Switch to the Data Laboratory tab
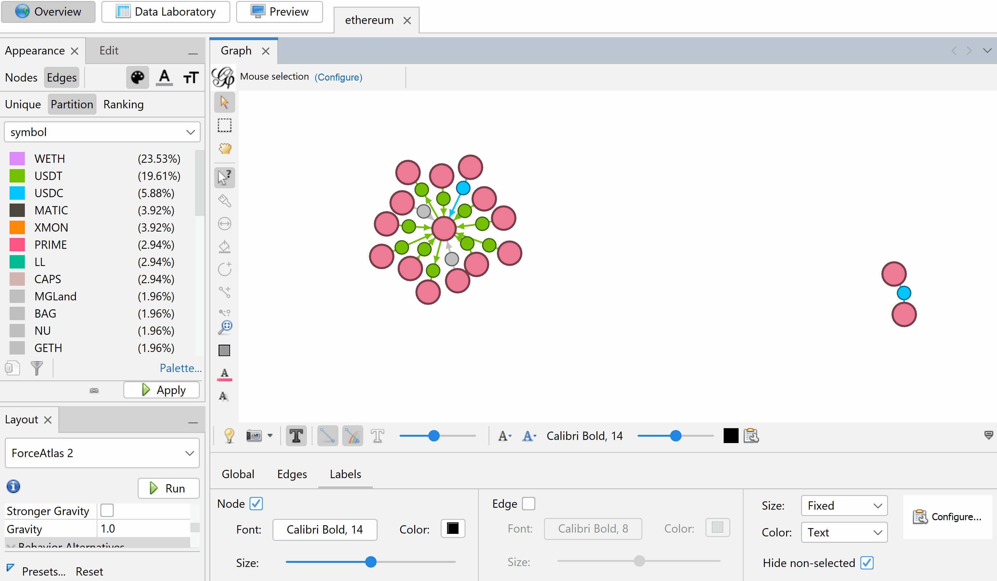The image size is (997, 581). (166, 11)
